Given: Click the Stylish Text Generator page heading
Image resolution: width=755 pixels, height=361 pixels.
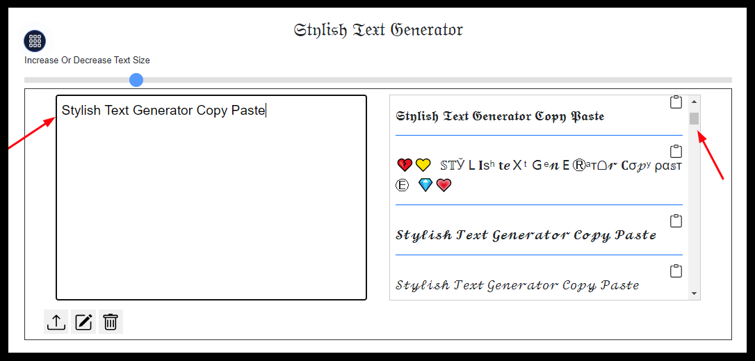Looking at the screenshot, I should [x=378, y=31].
